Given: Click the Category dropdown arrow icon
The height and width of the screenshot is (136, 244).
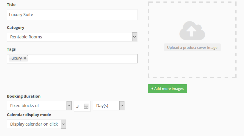Looking at the screenshot, I should point(135,37).
